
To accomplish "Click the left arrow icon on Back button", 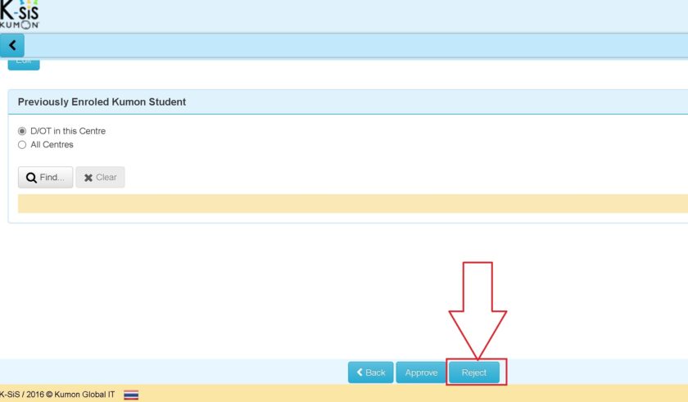I will coord(359,373).
